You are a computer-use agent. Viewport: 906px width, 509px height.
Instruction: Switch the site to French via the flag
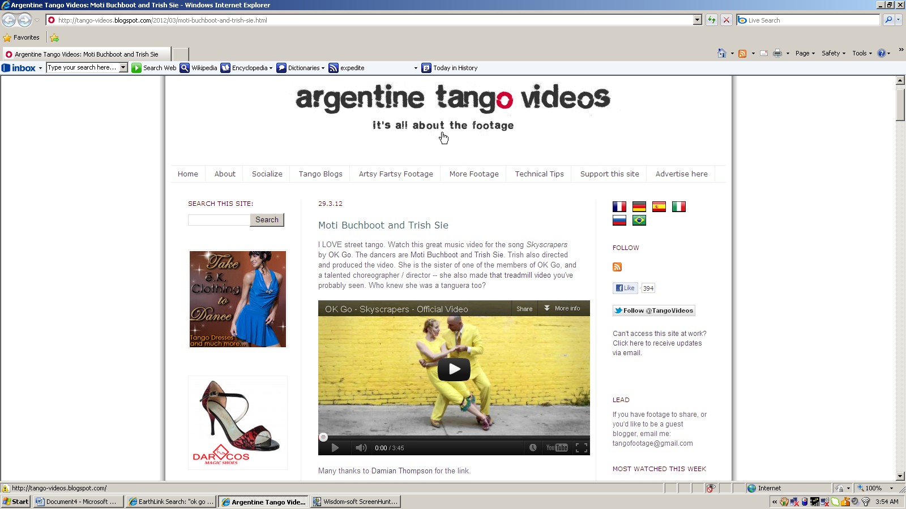point(619,207)
